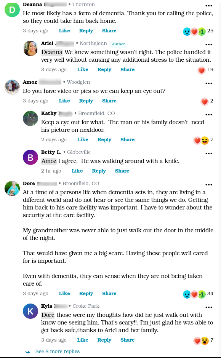221x358 pixels.
Task: Click Betty L.'s purple B avatar
Action: tap(30, 157)
